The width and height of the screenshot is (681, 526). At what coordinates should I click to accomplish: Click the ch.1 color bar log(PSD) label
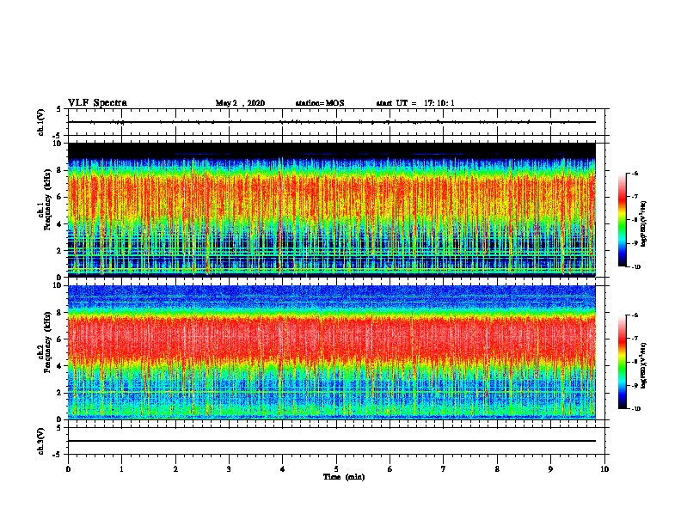click(644, 224)
